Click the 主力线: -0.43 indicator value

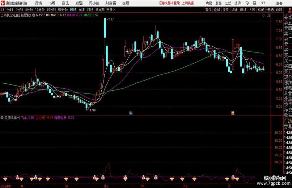pos(44,118)
